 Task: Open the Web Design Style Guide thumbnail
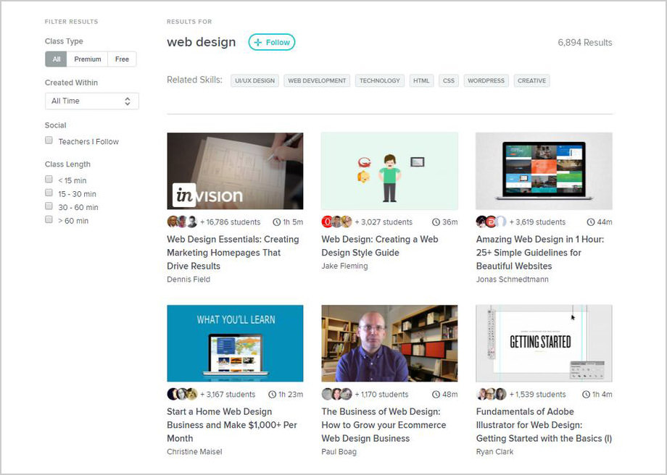pos(389,171)
